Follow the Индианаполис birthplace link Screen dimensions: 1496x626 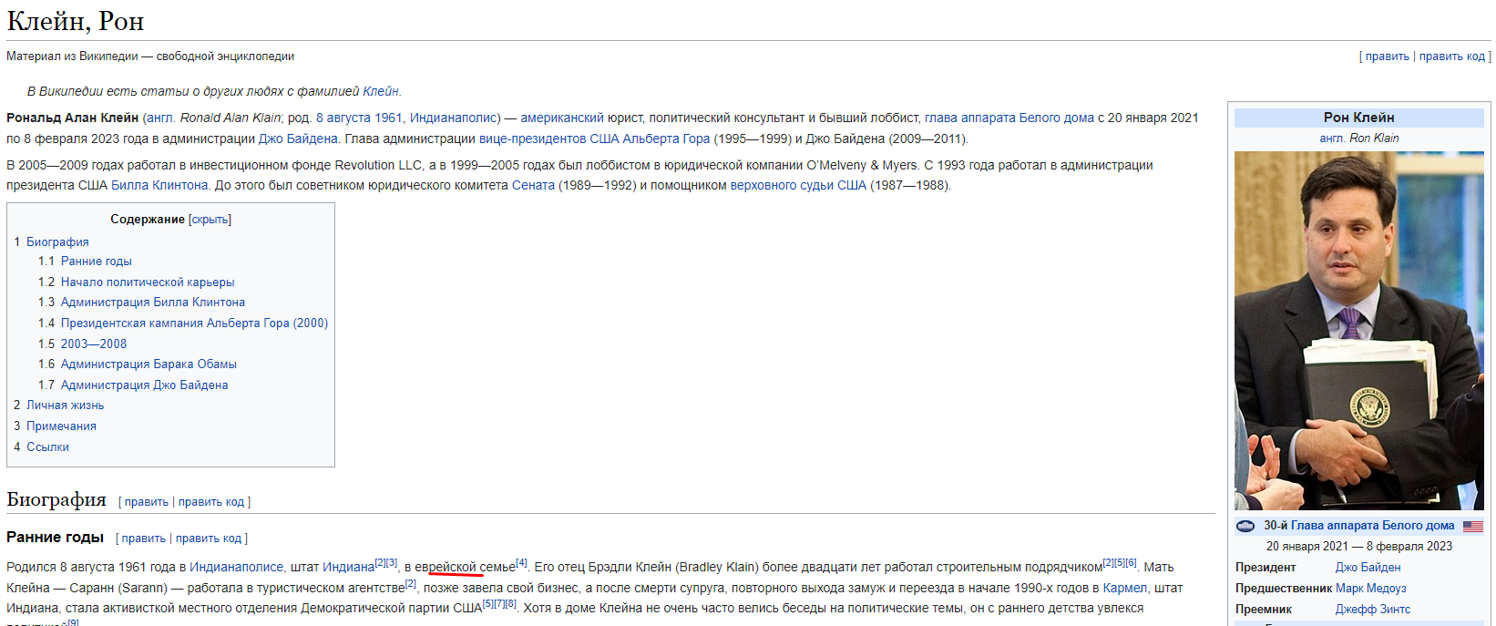click(x=453, y=118)
